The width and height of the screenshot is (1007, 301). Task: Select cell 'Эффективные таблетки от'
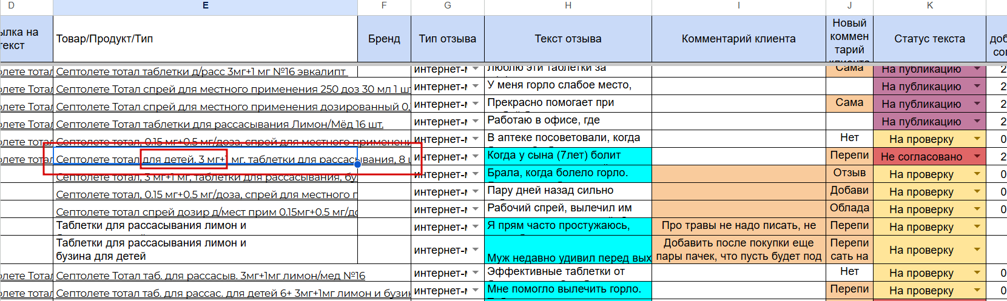[568, 273]
